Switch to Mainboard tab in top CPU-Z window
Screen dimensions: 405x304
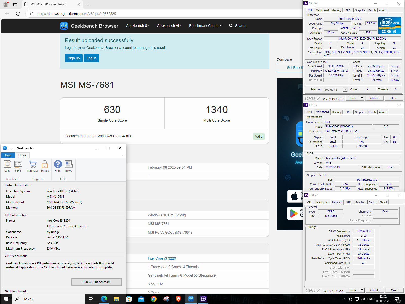[322, 10]
